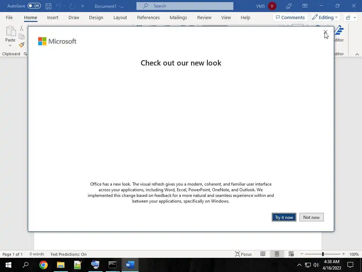362x272 pixels.
Task: Enable Focus mode
Action: tap(243, 254)
